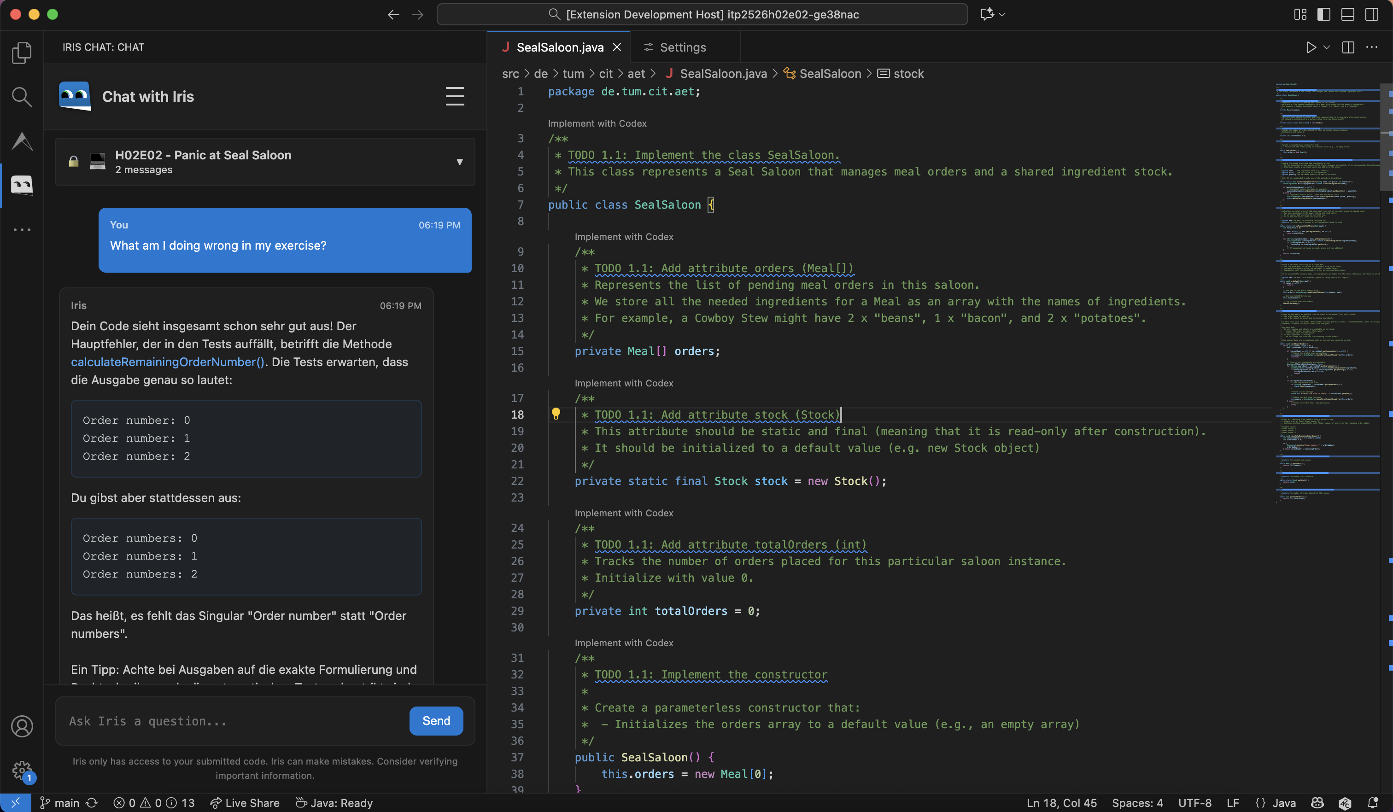Click the yellow lightbulb code action icon
The image size is (1393, 812).
click(x=556, y=414)
